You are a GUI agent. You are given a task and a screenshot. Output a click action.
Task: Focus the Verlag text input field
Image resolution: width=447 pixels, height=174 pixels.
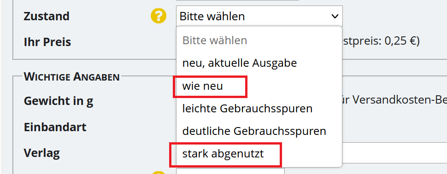(x=394, y=153)
